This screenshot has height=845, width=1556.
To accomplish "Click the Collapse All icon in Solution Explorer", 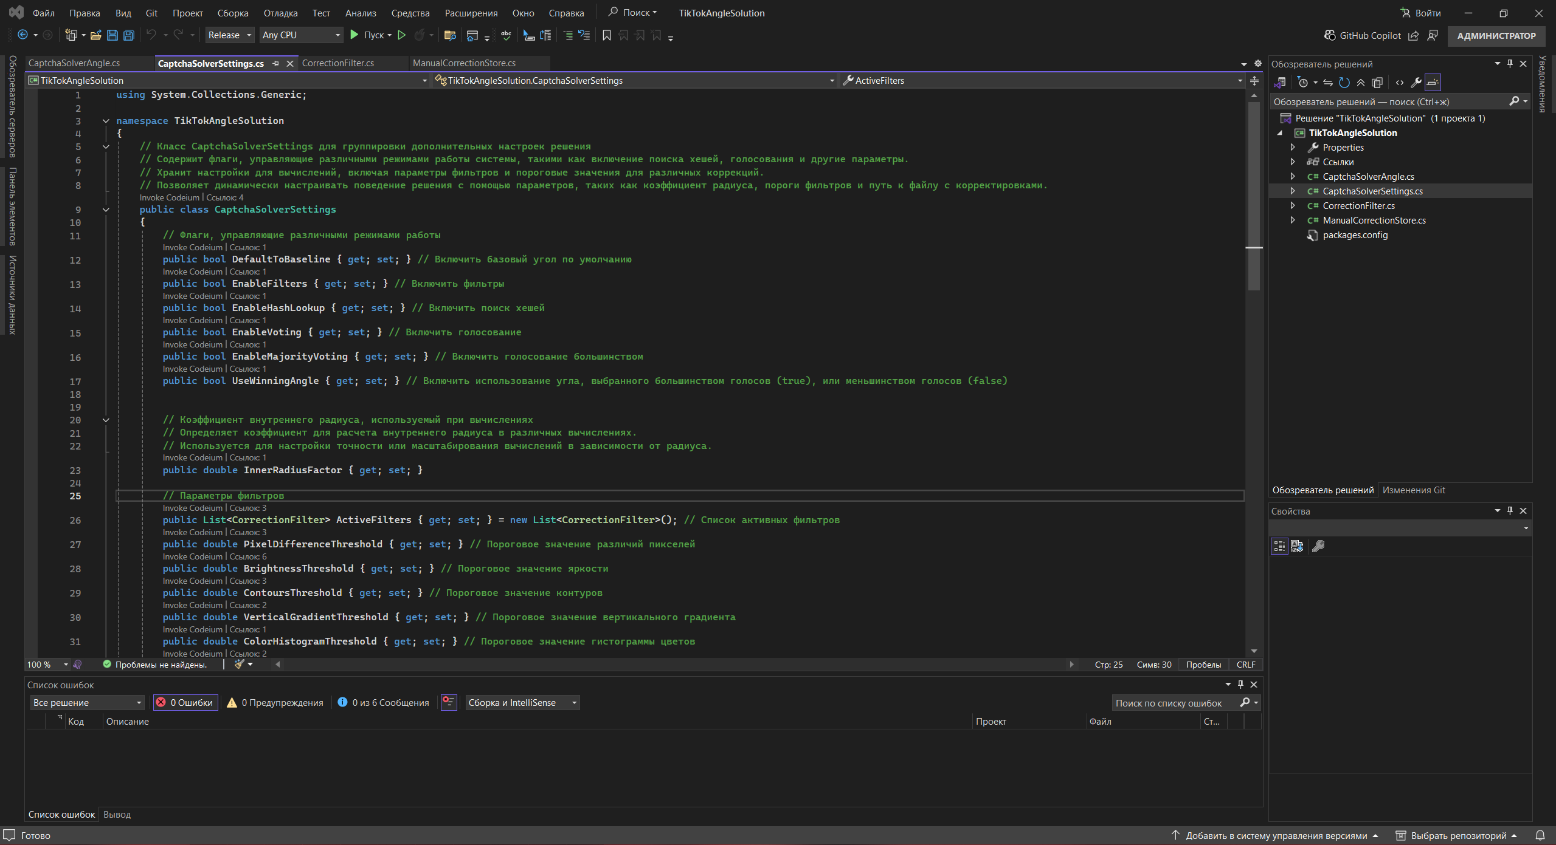I will (x=1361, y=83).
